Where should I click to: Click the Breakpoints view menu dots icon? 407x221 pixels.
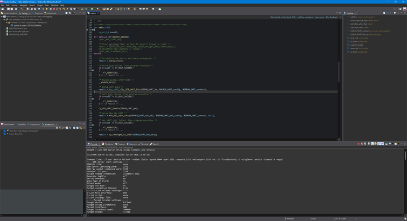pos(84,128)
